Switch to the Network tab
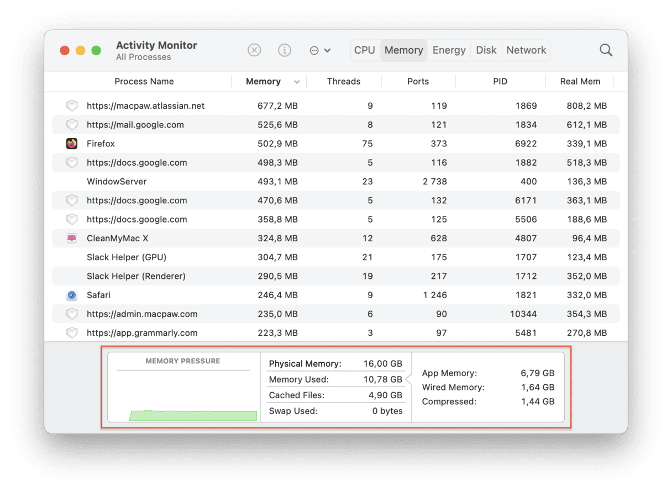672x492 pixels. pyautogui.click(x=526, y=50)
